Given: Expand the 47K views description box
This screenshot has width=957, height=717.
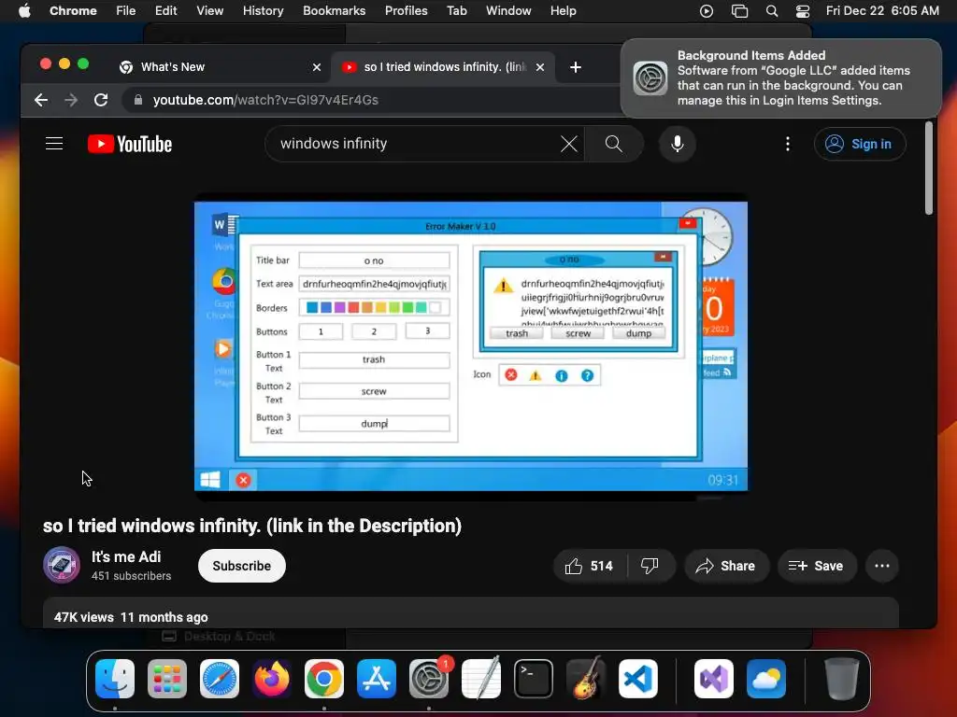Looking at the screenshot, I should [471, 613].
